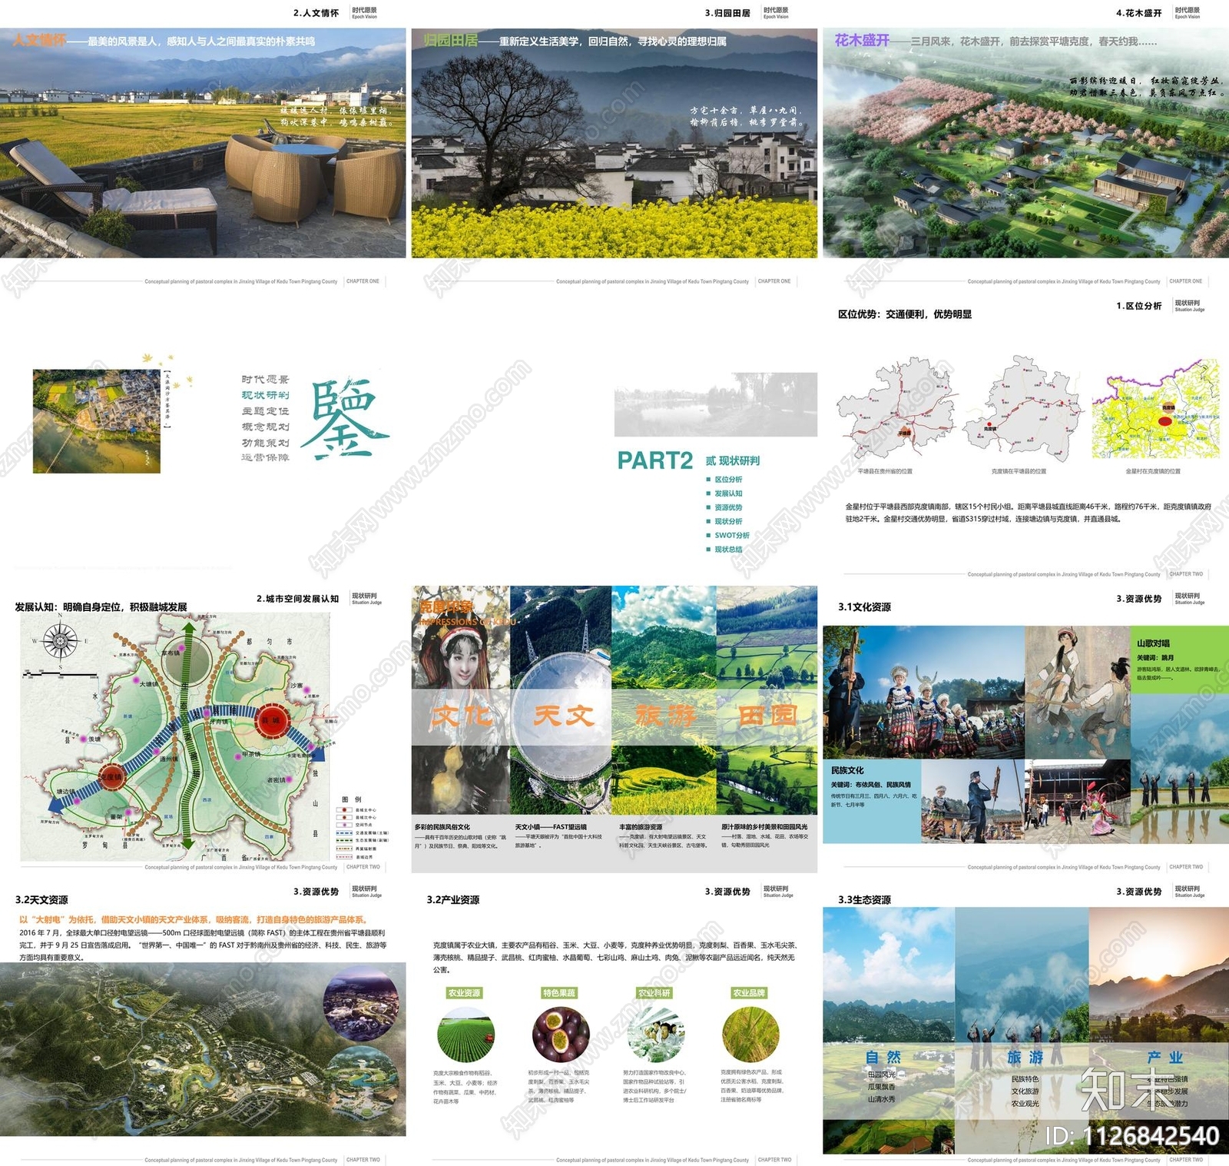The image size is (1229, 1166).
Task: Open the FAST telescope town aerial rendering
Action: coord(203,1049)
